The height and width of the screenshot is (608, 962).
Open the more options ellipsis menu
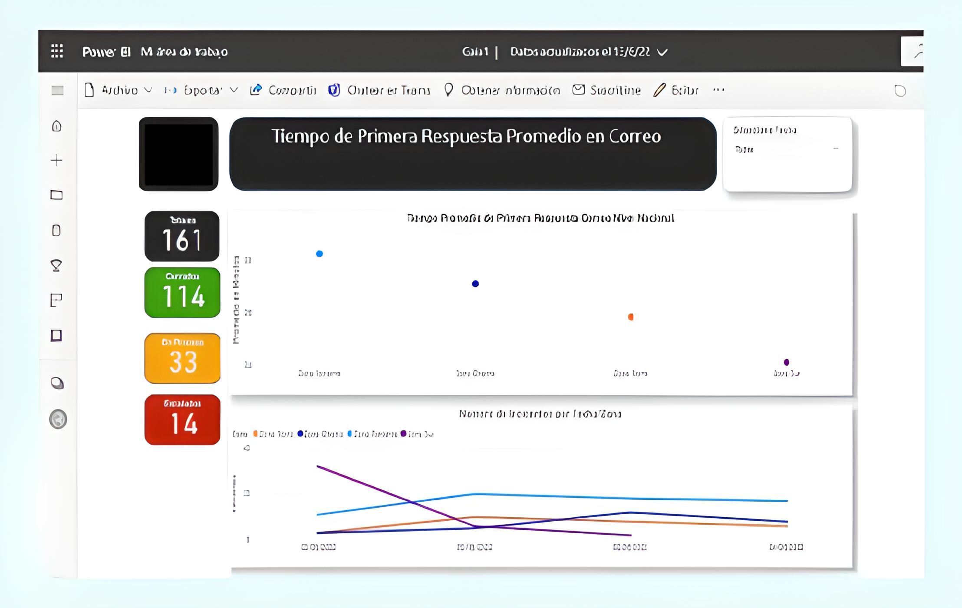718,90
